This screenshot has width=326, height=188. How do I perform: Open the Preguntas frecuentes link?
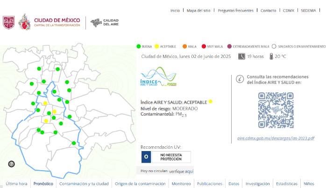pyautogui.click(x=236, y=10)
